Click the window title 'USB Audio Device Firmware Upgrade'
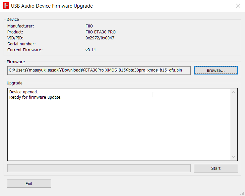This screenshot has height=196, width=245. pos(52,6)
